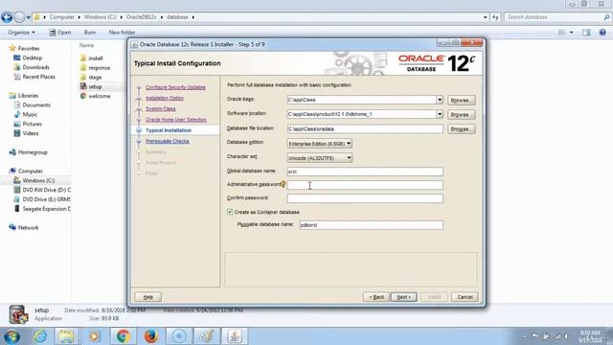Click the Administrative password field
The width and height of the screenshot is (613, 345).
[365, 185]
